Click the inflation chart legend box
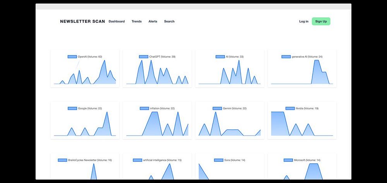 click(x=144, y=108)
